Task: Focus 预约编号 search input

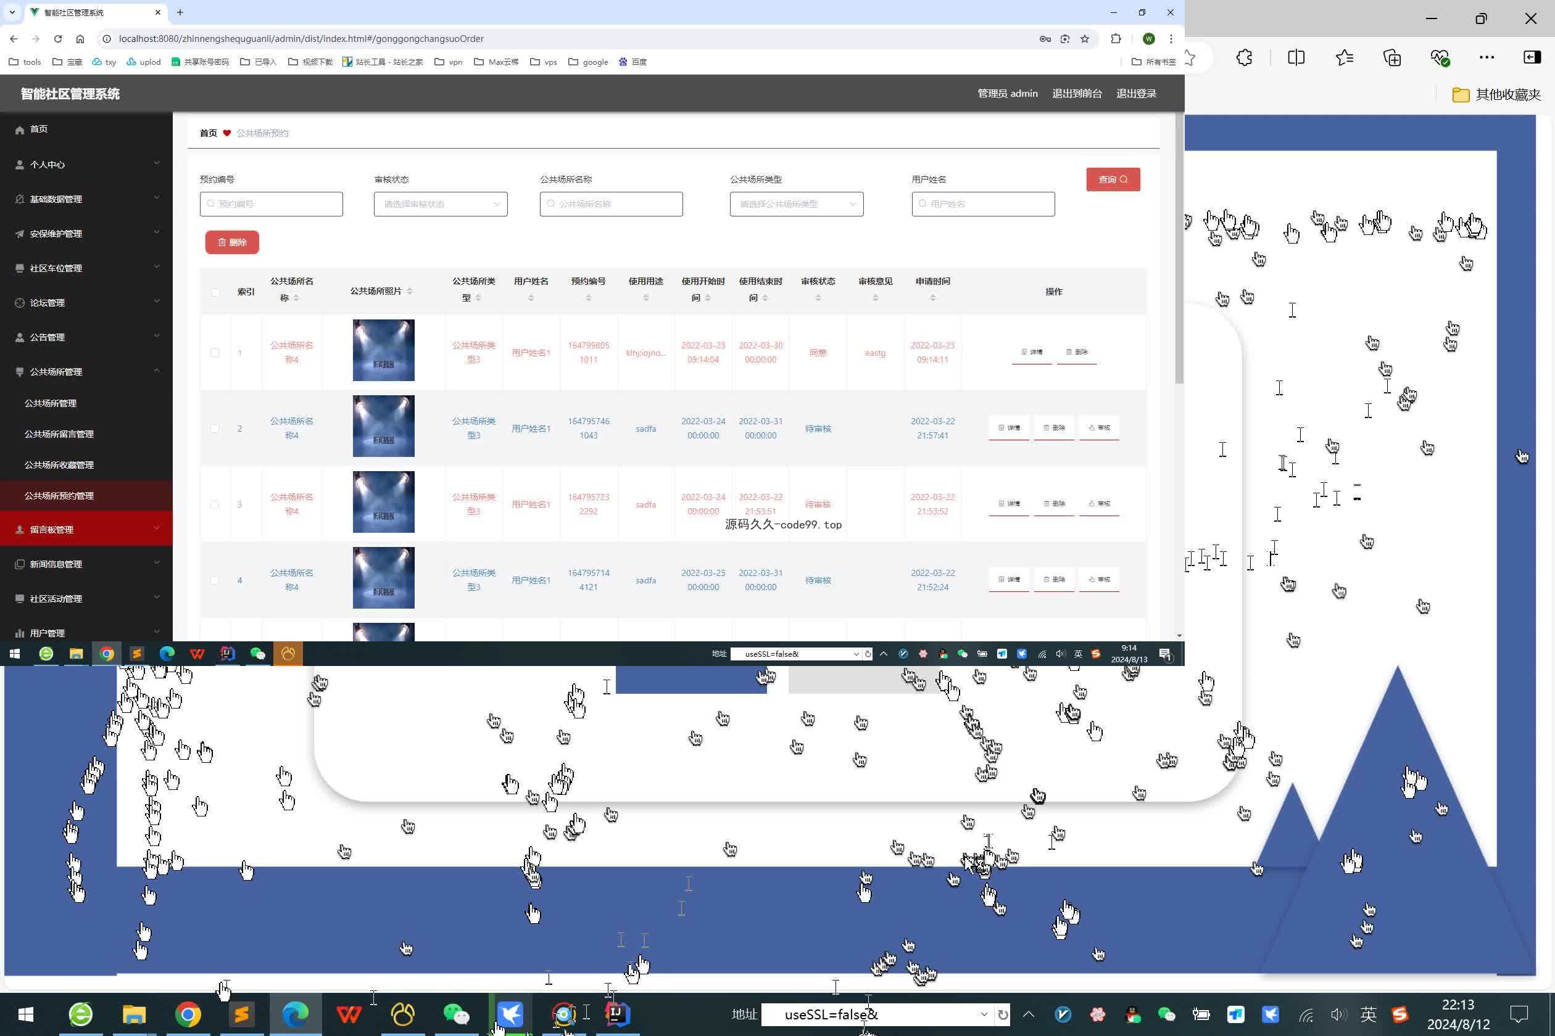Action: (271, 204)
